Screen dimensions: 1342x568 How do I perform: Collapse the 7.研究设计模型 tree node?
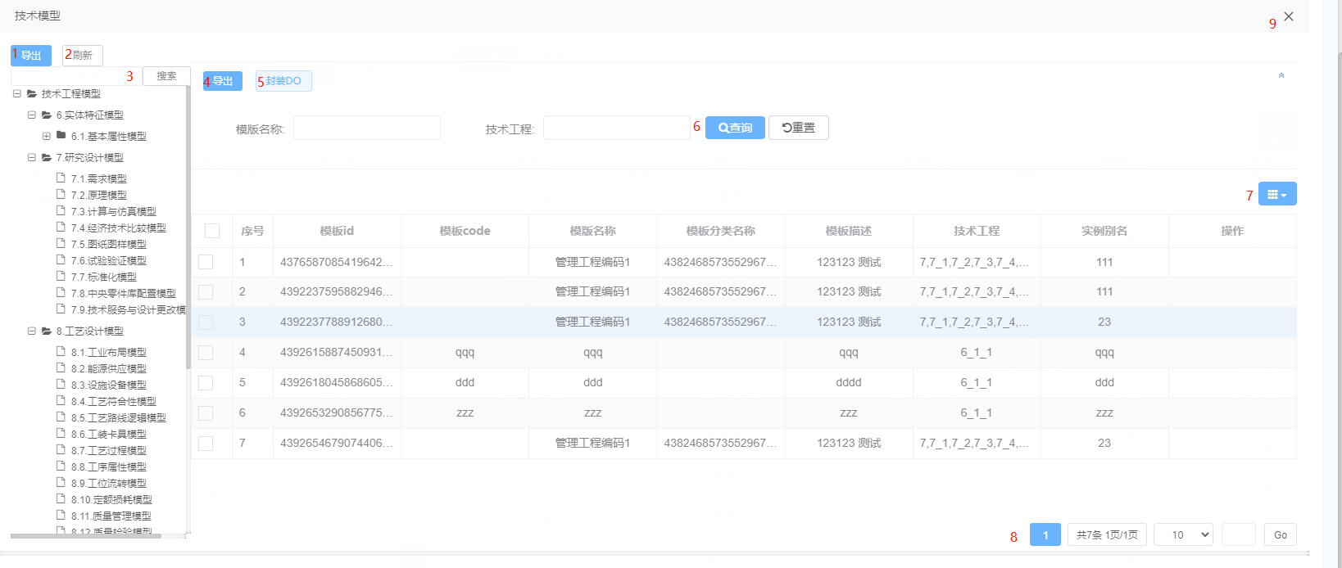32,158
